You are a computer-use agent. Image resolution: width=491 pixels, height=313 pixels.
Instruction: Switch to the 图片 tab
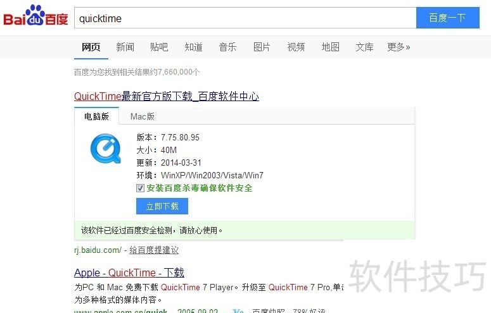[262, 47]
